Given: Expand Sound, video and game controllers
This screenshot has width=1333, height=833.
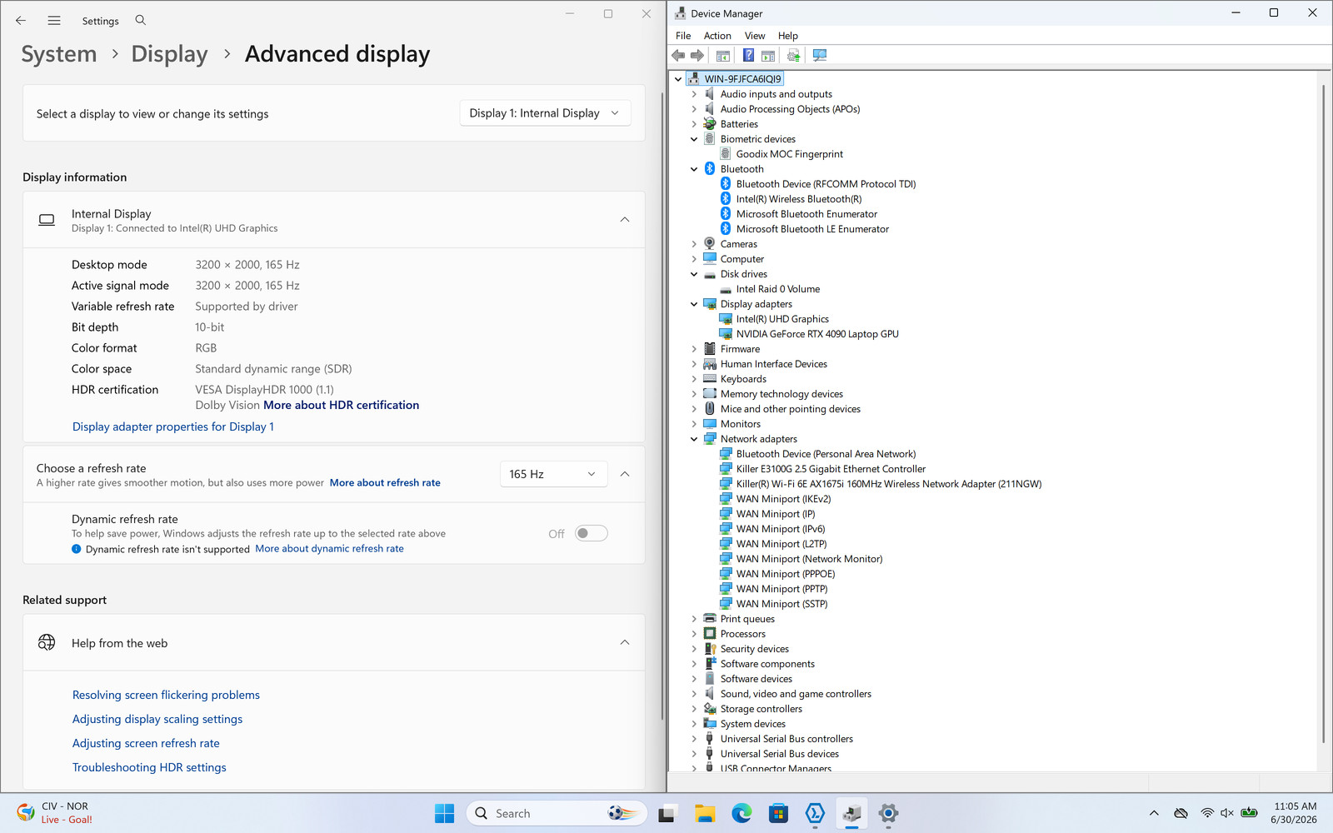Looking at the screenshot, I should tap(694, 694).
